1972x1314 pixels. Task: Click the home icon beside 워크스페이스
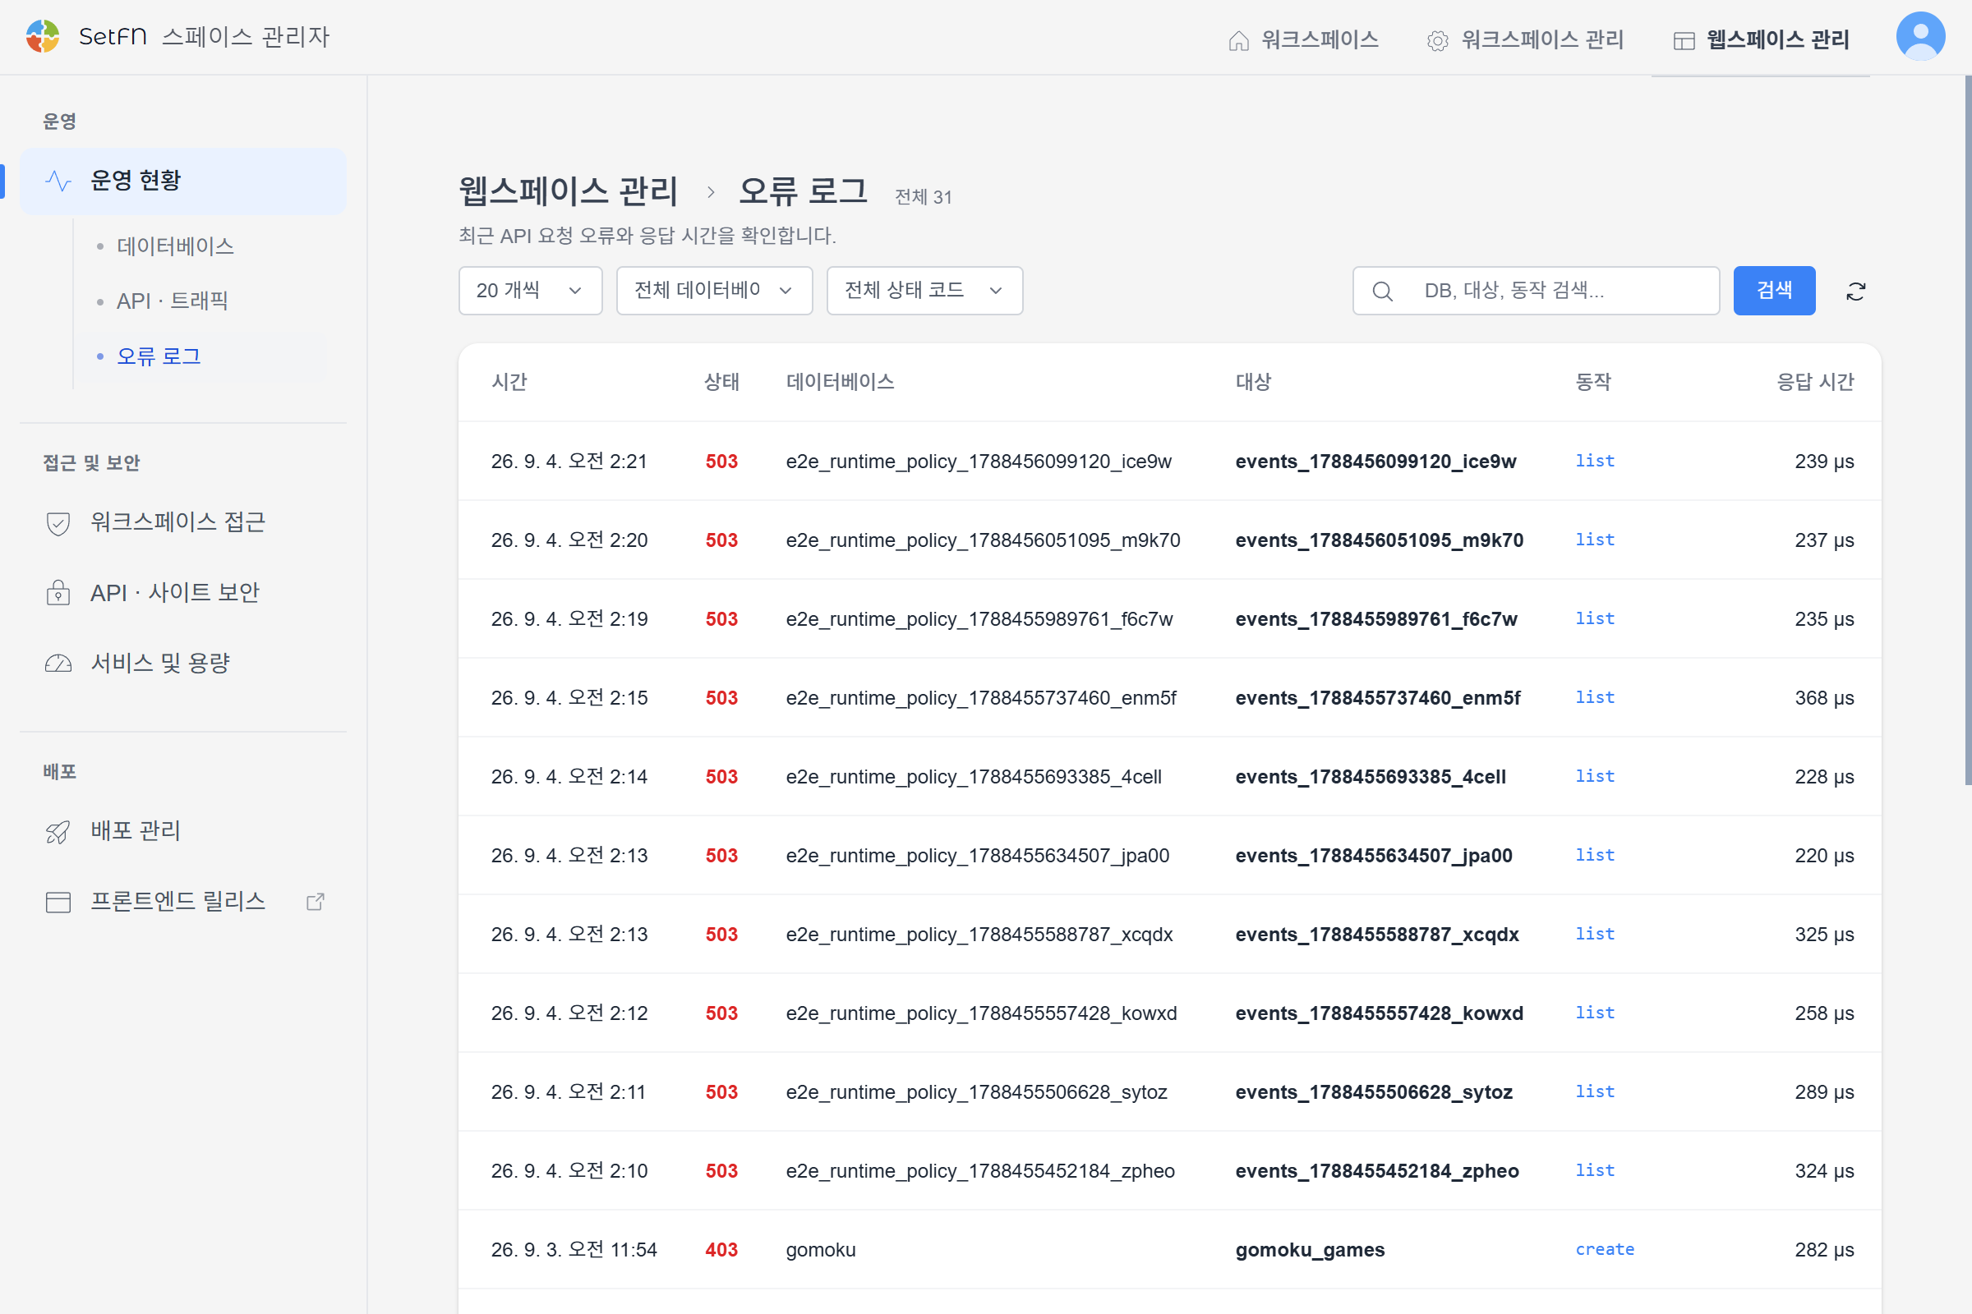(1238, 40)
